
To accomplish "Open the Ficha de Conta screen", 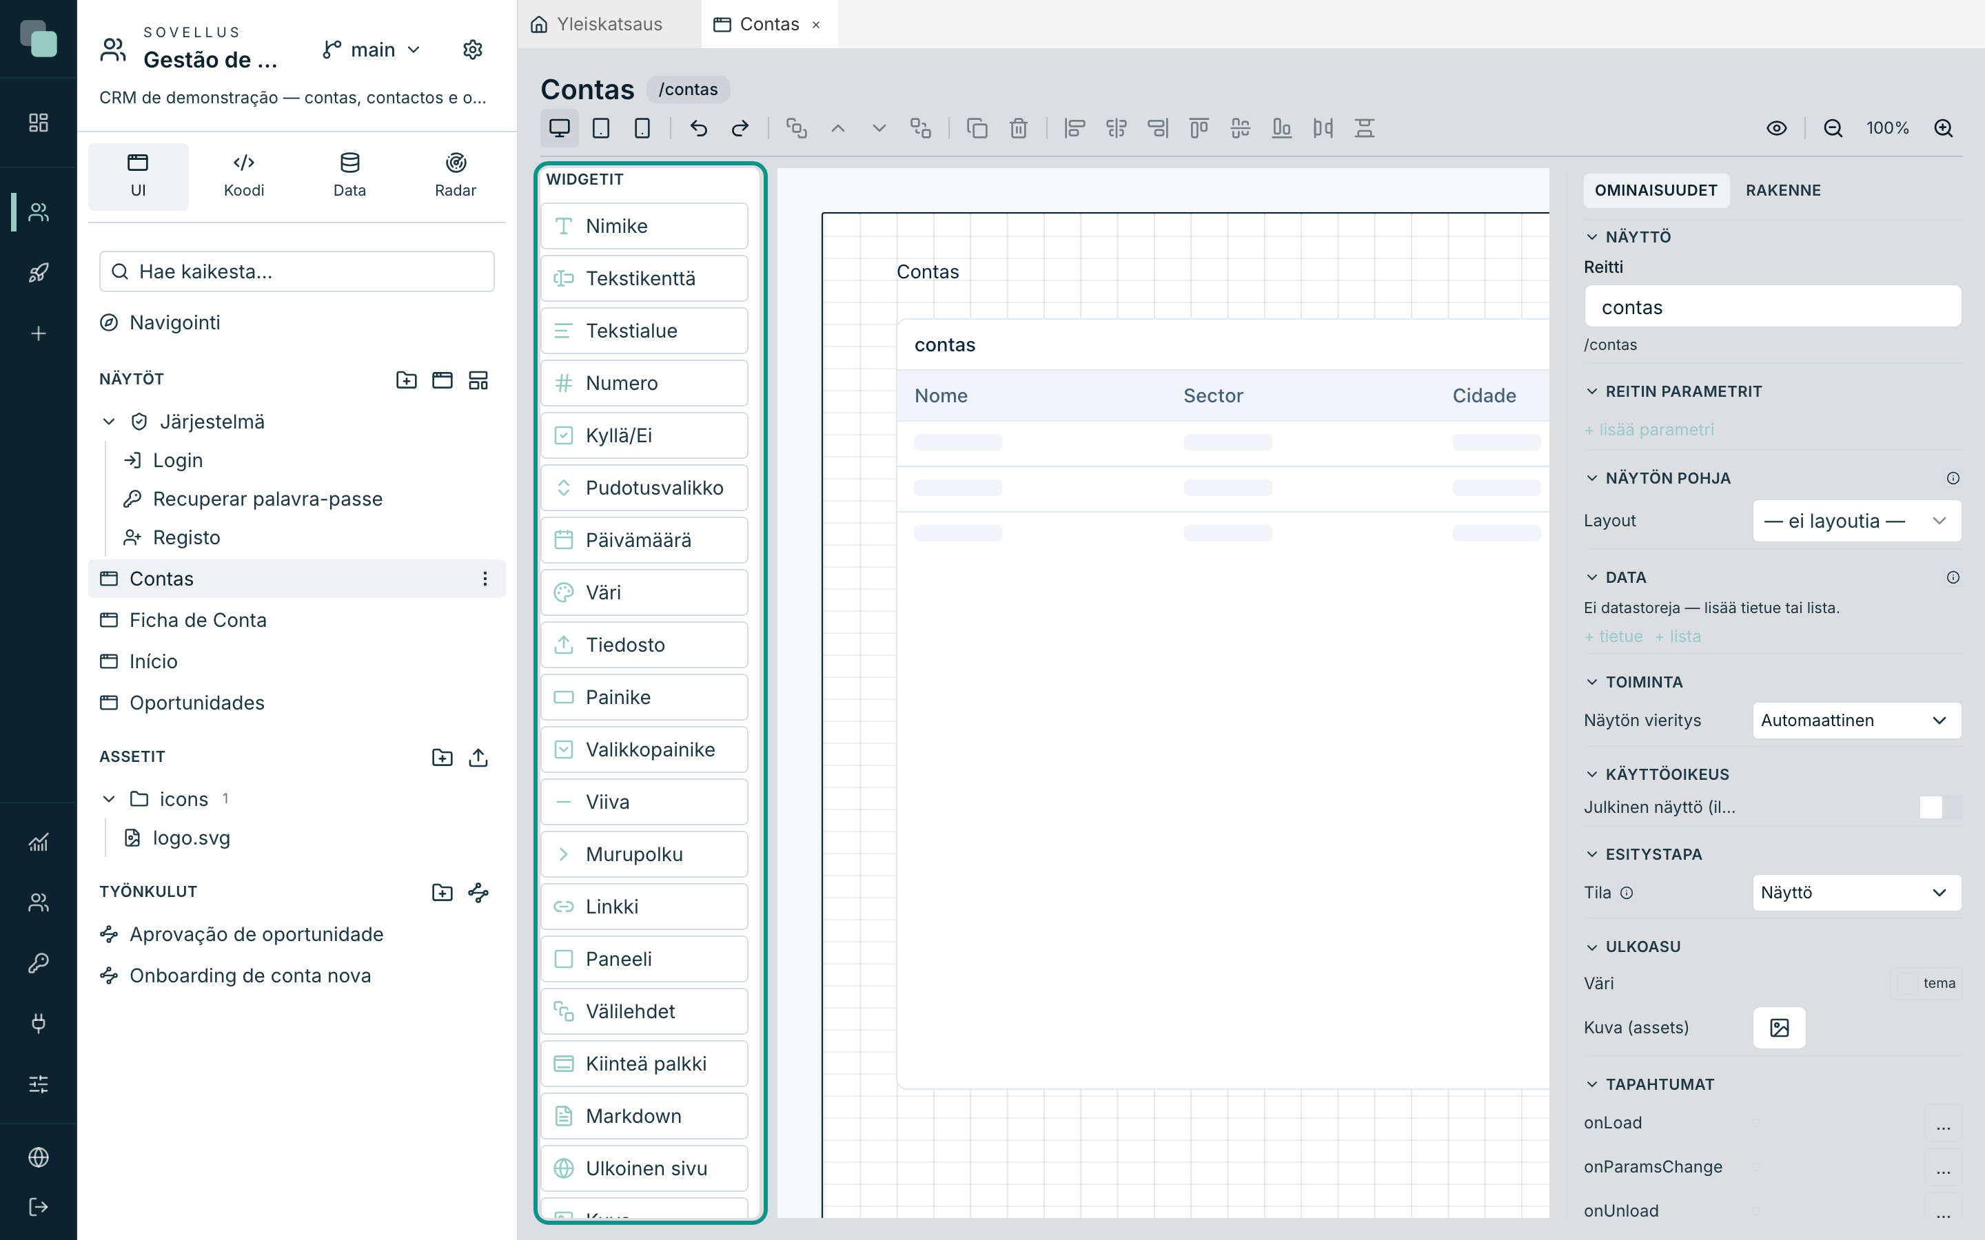I will coord(297,620).
